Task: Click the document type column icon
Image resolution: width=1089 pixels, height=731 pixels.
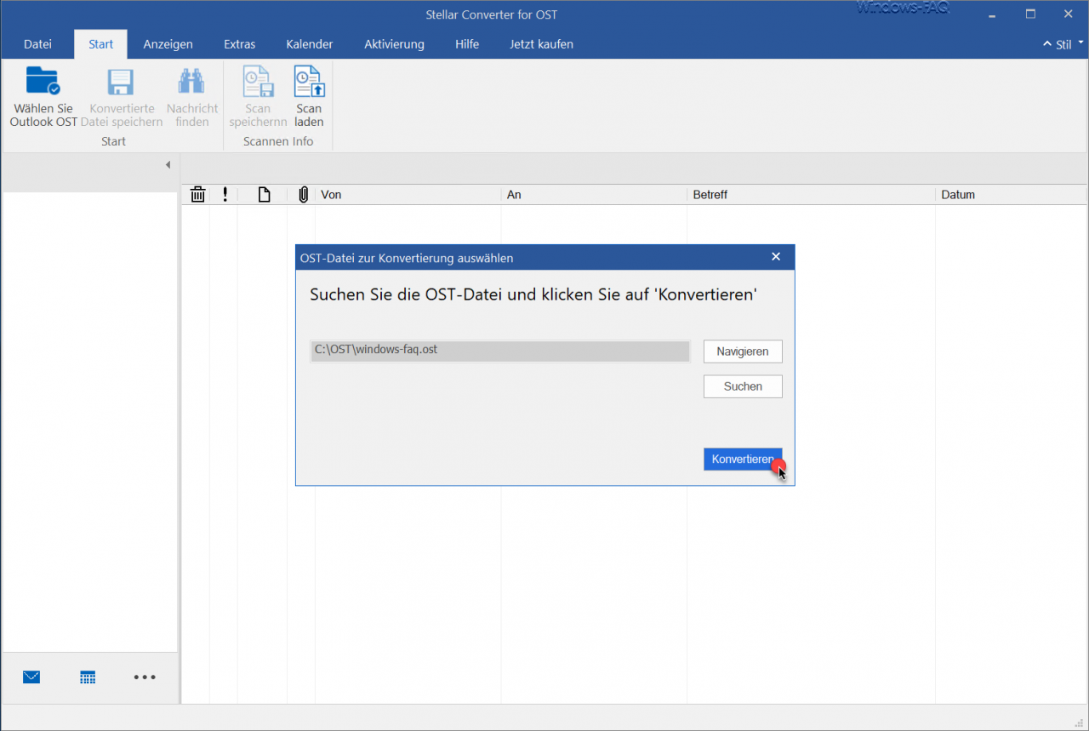Action: pyautogui.click(x=265, y=195)
